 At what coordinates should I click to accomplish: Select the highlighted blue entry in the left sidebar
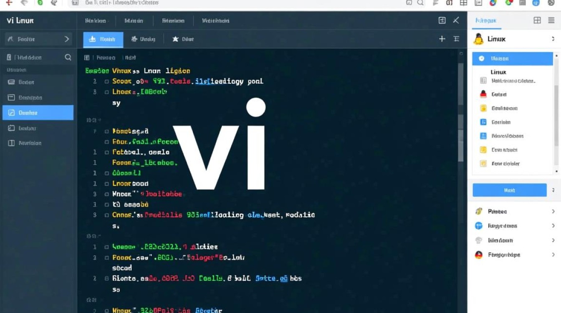point(38,112)
